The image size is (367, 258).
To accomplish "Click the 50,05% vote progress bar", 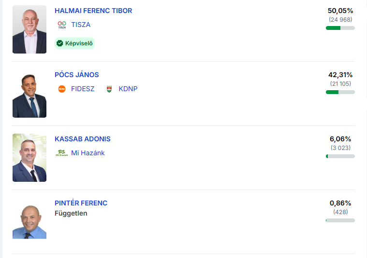I will coord(340,28).
